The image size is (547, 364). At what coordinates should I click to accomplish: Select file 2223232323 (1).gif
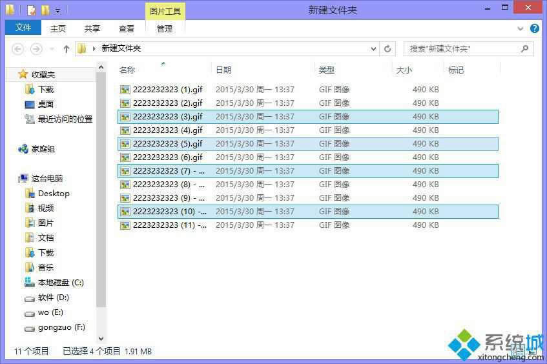click(x=167, y=90)
